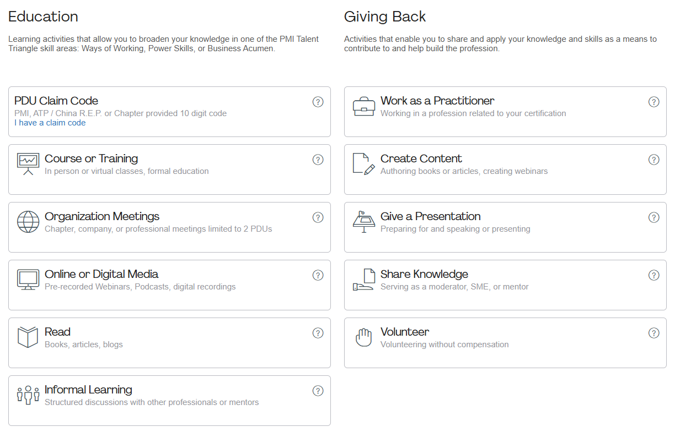
Task: Click the Read open book icon
Action: coord(28,337)
